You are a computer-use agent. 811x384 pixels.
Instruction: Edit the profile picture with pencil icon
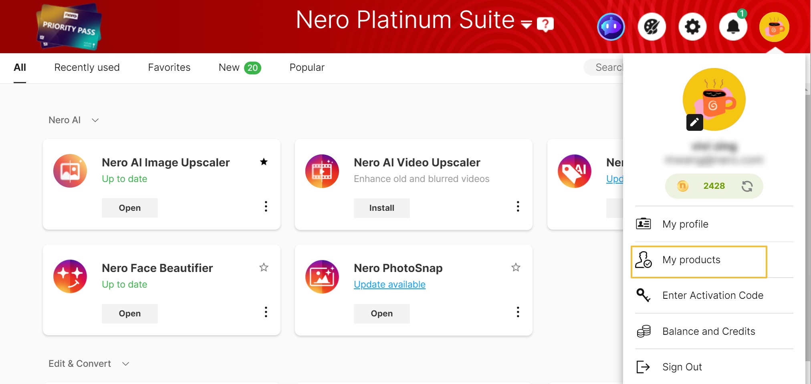tap(694, 122)
